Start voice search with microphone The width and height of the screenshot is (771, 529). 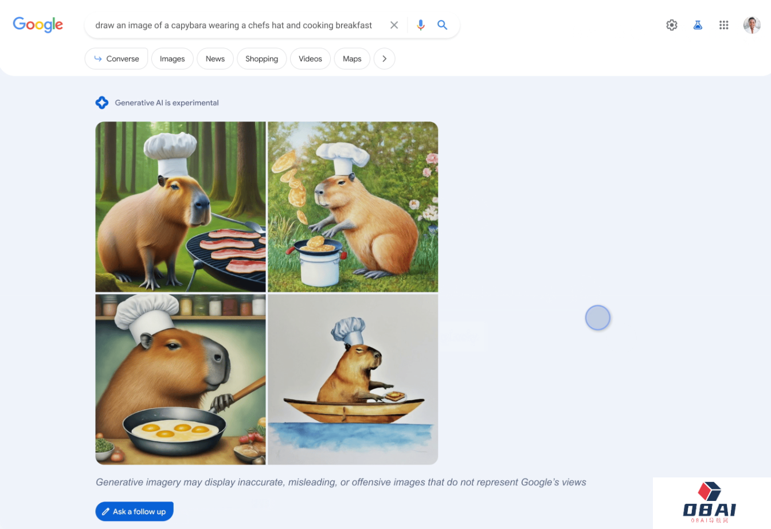[421, 25]
